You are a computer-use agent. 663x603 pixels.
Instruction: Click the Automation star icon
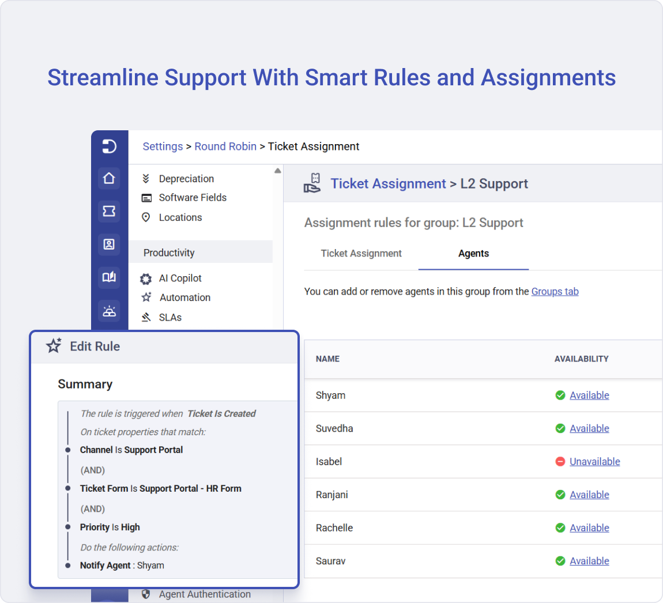[146, 297]
